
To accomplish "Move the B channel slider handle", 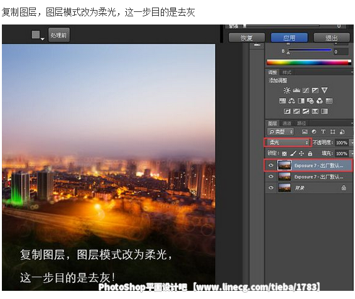I will [x=288, y=53].
